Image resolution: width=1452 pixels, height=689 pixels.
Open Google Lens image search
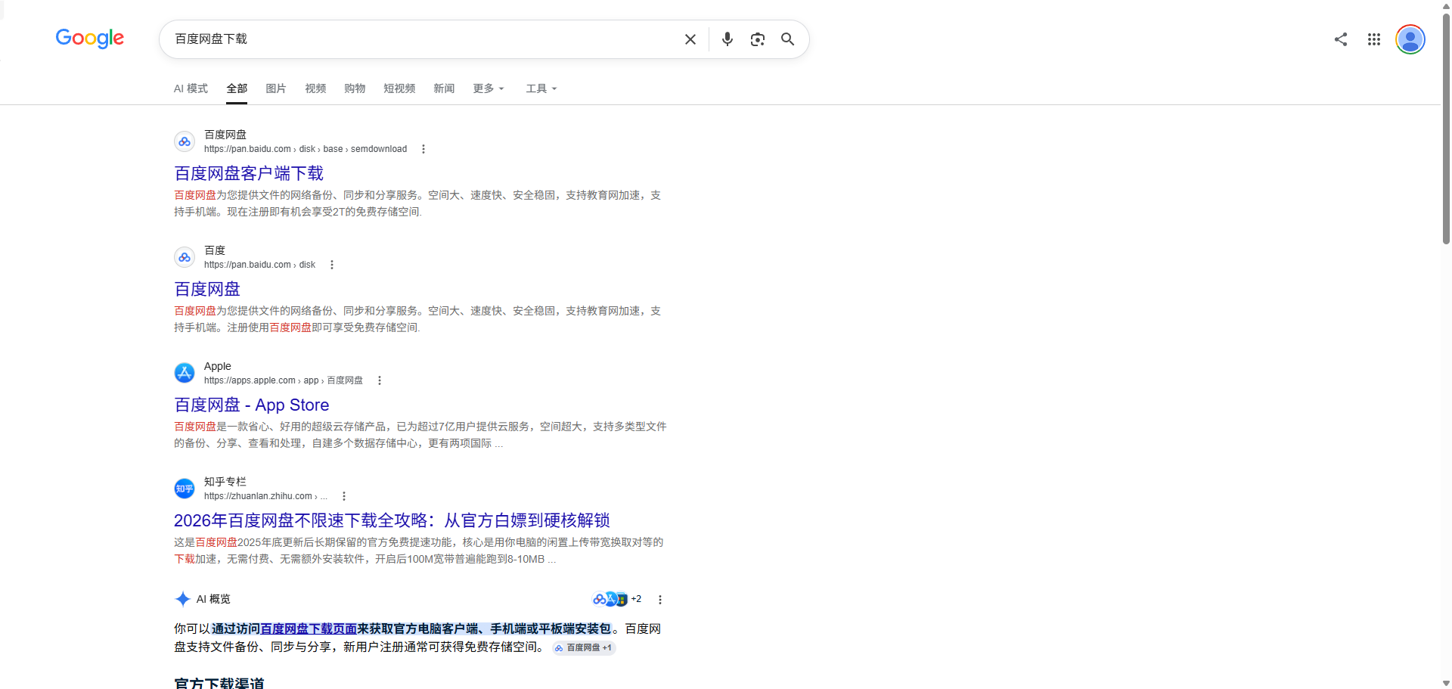pos(758,39)
